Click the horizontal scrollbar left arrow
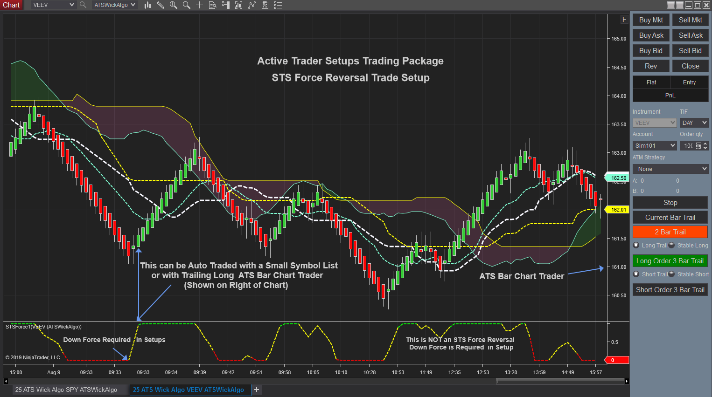Screen dimensions: 712x397 click(6, 381)
